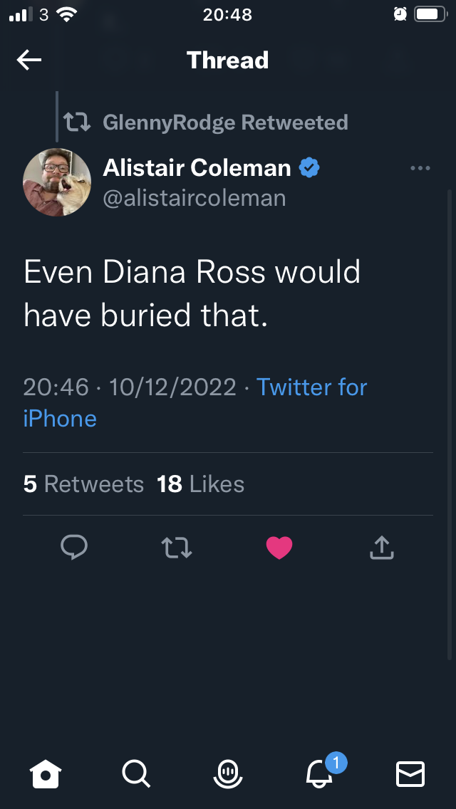Screen dimensions: 456x809
Task: View the 5 Retweets list
Action: [x=83, y=484]
